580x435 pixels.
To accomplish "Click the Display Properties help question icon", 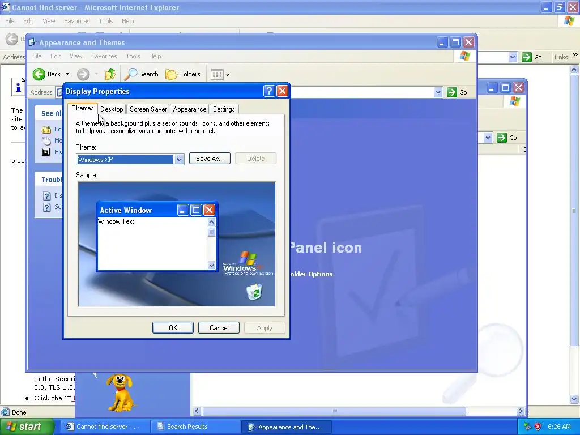I will (x=269, y=91).
